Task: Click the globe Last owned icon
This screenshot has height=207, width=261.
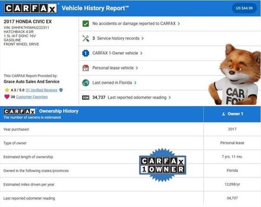Action: tap(86, 83)
